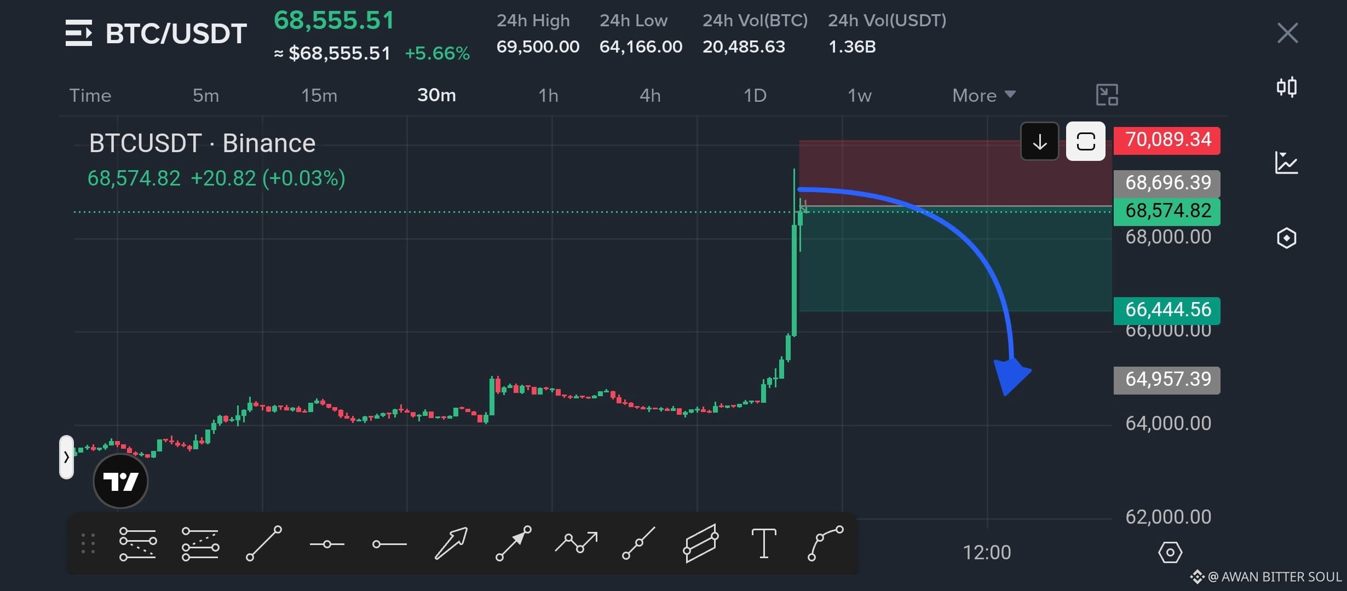This screenshot has height=591, width=1347.
Task: Switch to the 1D interval
Action: pos(755,95)
